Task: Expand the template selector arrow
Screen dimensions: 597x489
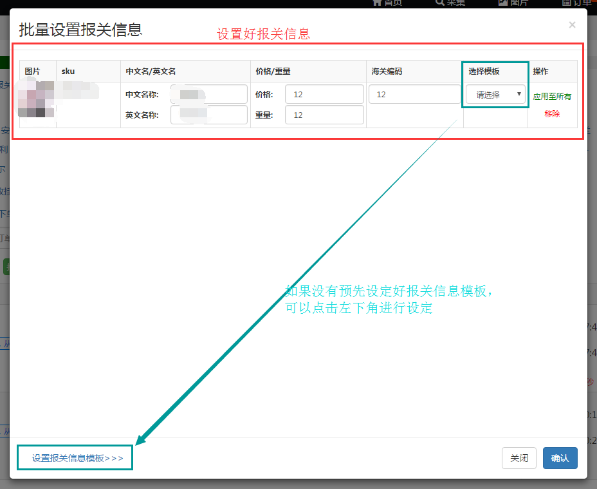Action: (519, 94)
